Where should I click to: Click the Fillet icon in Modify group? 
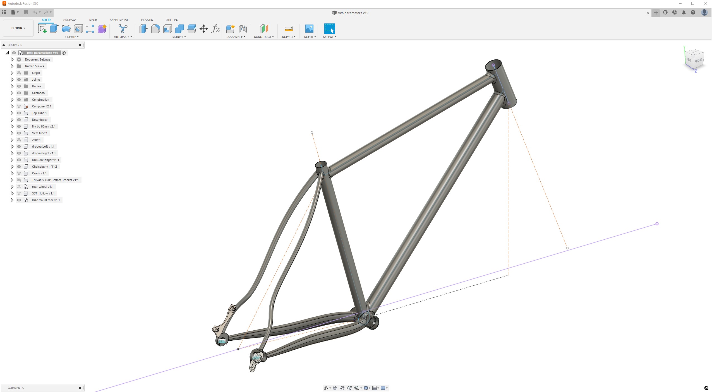tap(155, 29)
